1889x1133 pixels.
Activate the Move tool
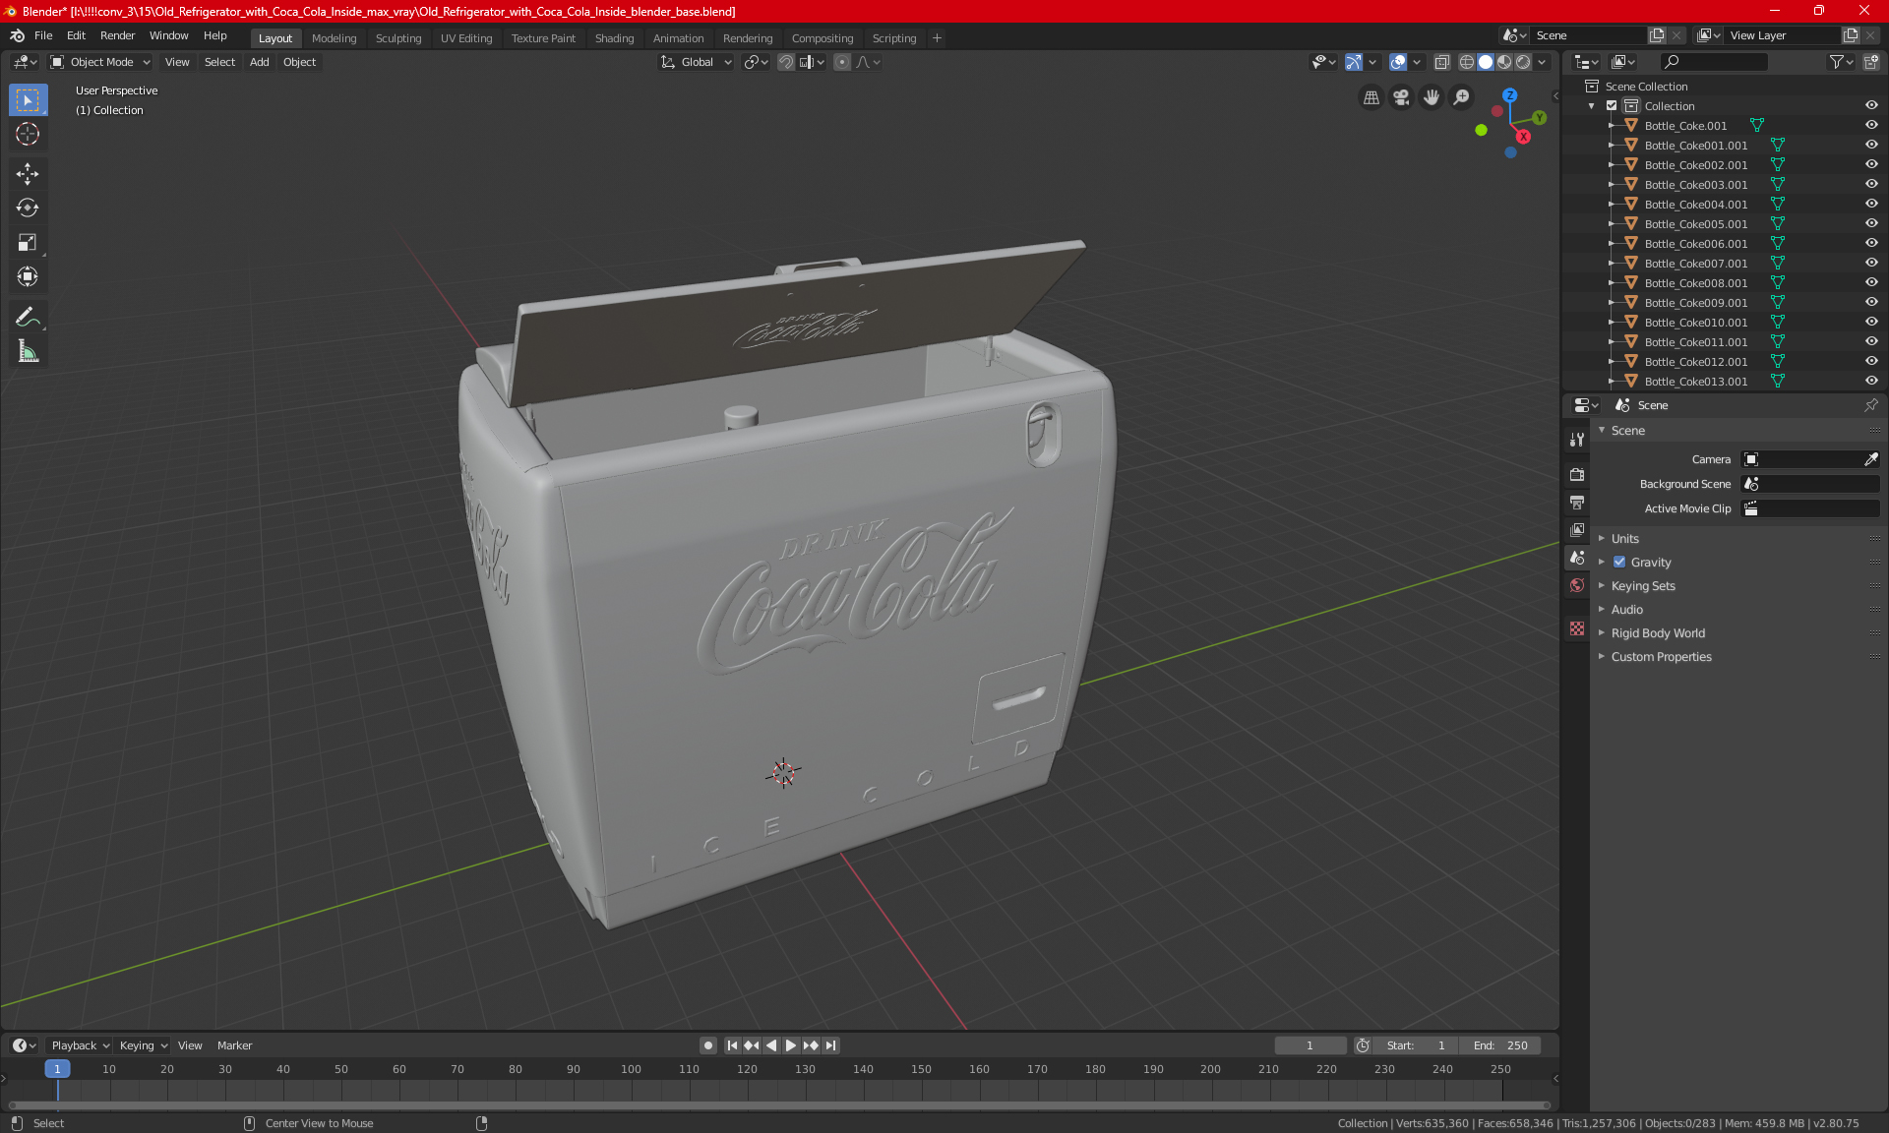pyautogui.click(x=28, y=174)
